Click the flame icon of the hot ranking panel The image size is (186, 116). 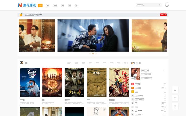(x=133, y=63)
